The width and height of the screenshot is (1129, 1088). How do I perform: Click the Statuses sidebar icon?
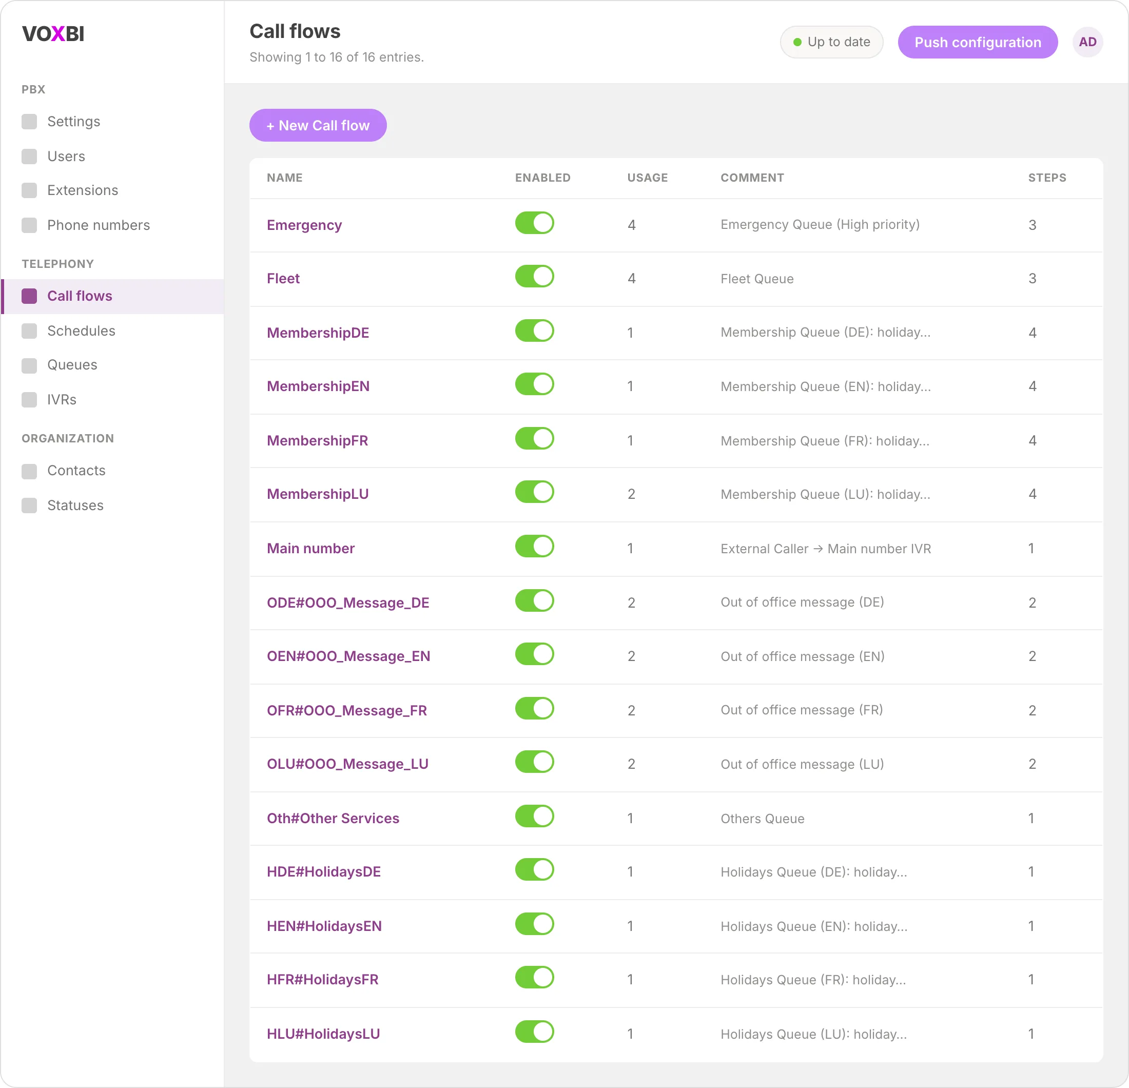click(29, 505)
